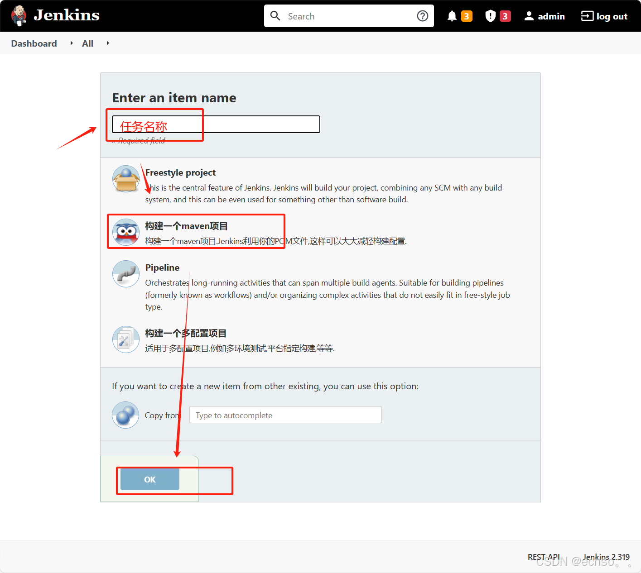Expand the All breadcrumb arrow
The width and height of the screenshot is (641, 573).
point(108,43)
